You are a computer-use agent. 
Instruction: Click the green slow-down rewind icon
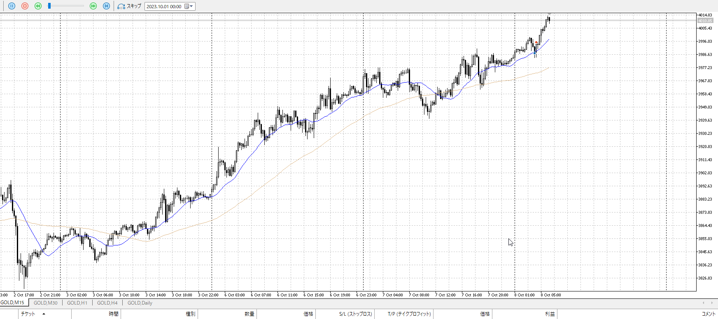tap(38, 6)
